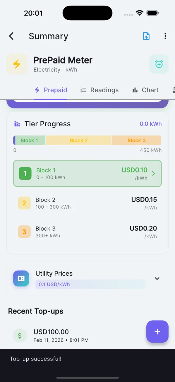Expand the Utility Prices section

(157, 278)
